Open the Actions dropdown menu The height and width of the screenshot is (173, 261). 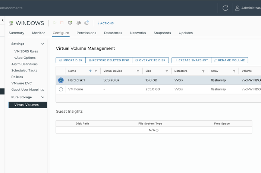coord(105,23)
